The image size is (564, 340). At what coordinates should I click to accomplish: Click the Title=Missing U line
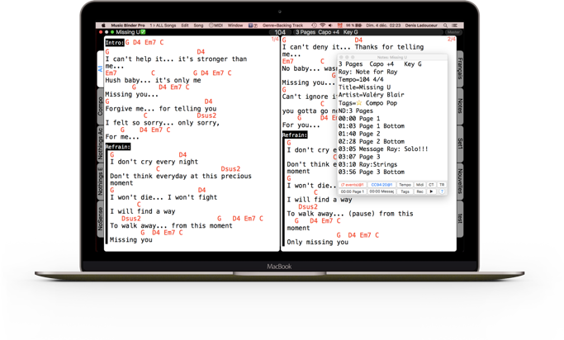[x=364, y=87]
